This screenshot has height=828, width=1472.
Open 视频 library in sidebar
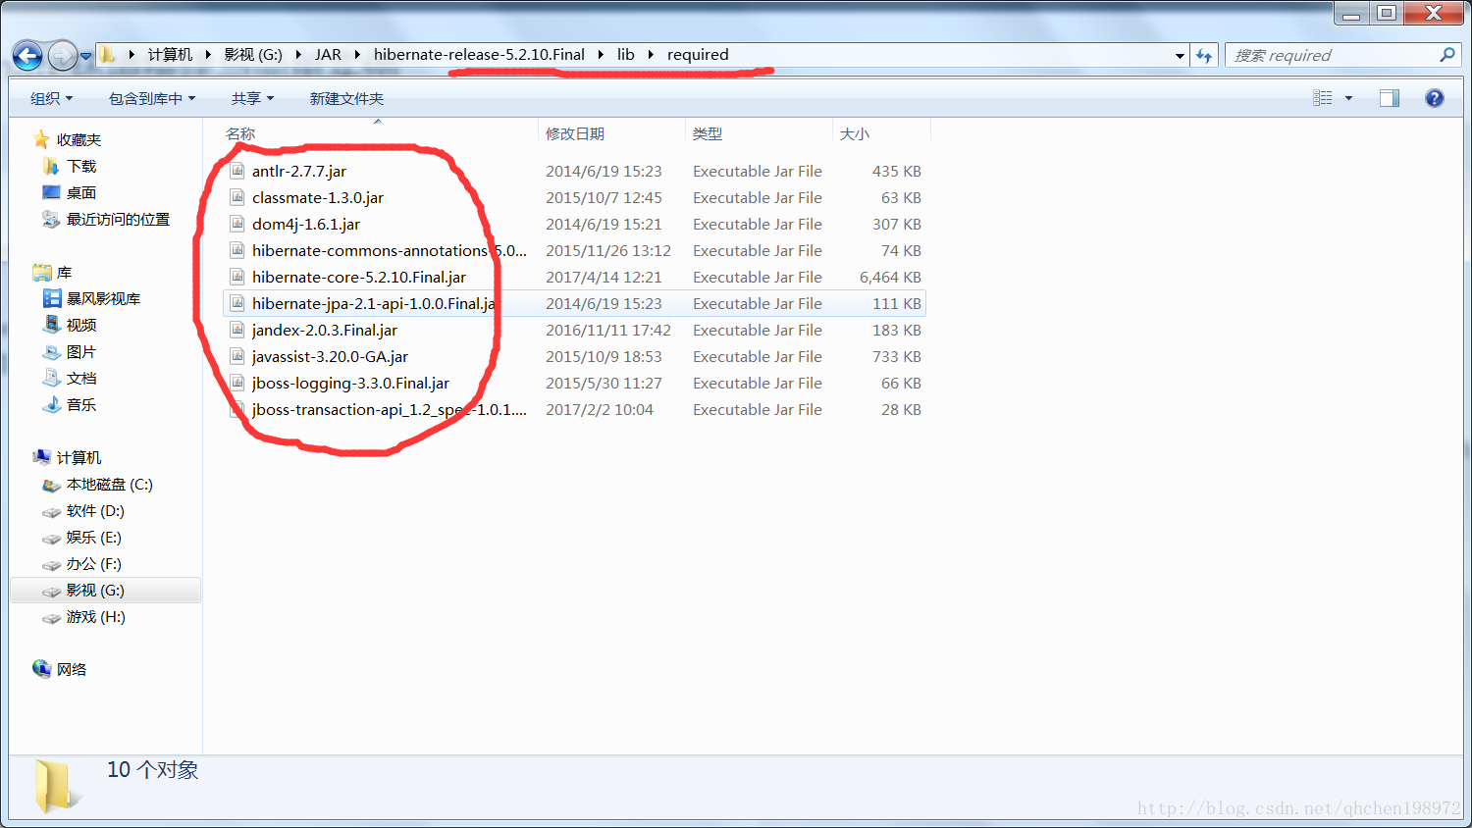81,325
